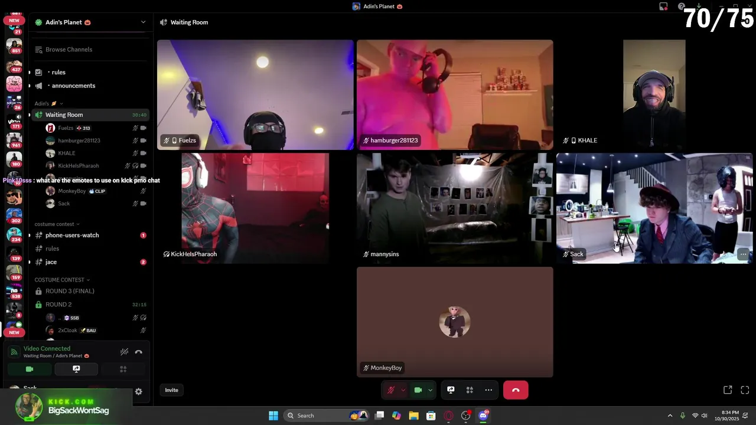Open Discord taskbar icon
Screen dimensions: 756x425
[x=483, y=416]
